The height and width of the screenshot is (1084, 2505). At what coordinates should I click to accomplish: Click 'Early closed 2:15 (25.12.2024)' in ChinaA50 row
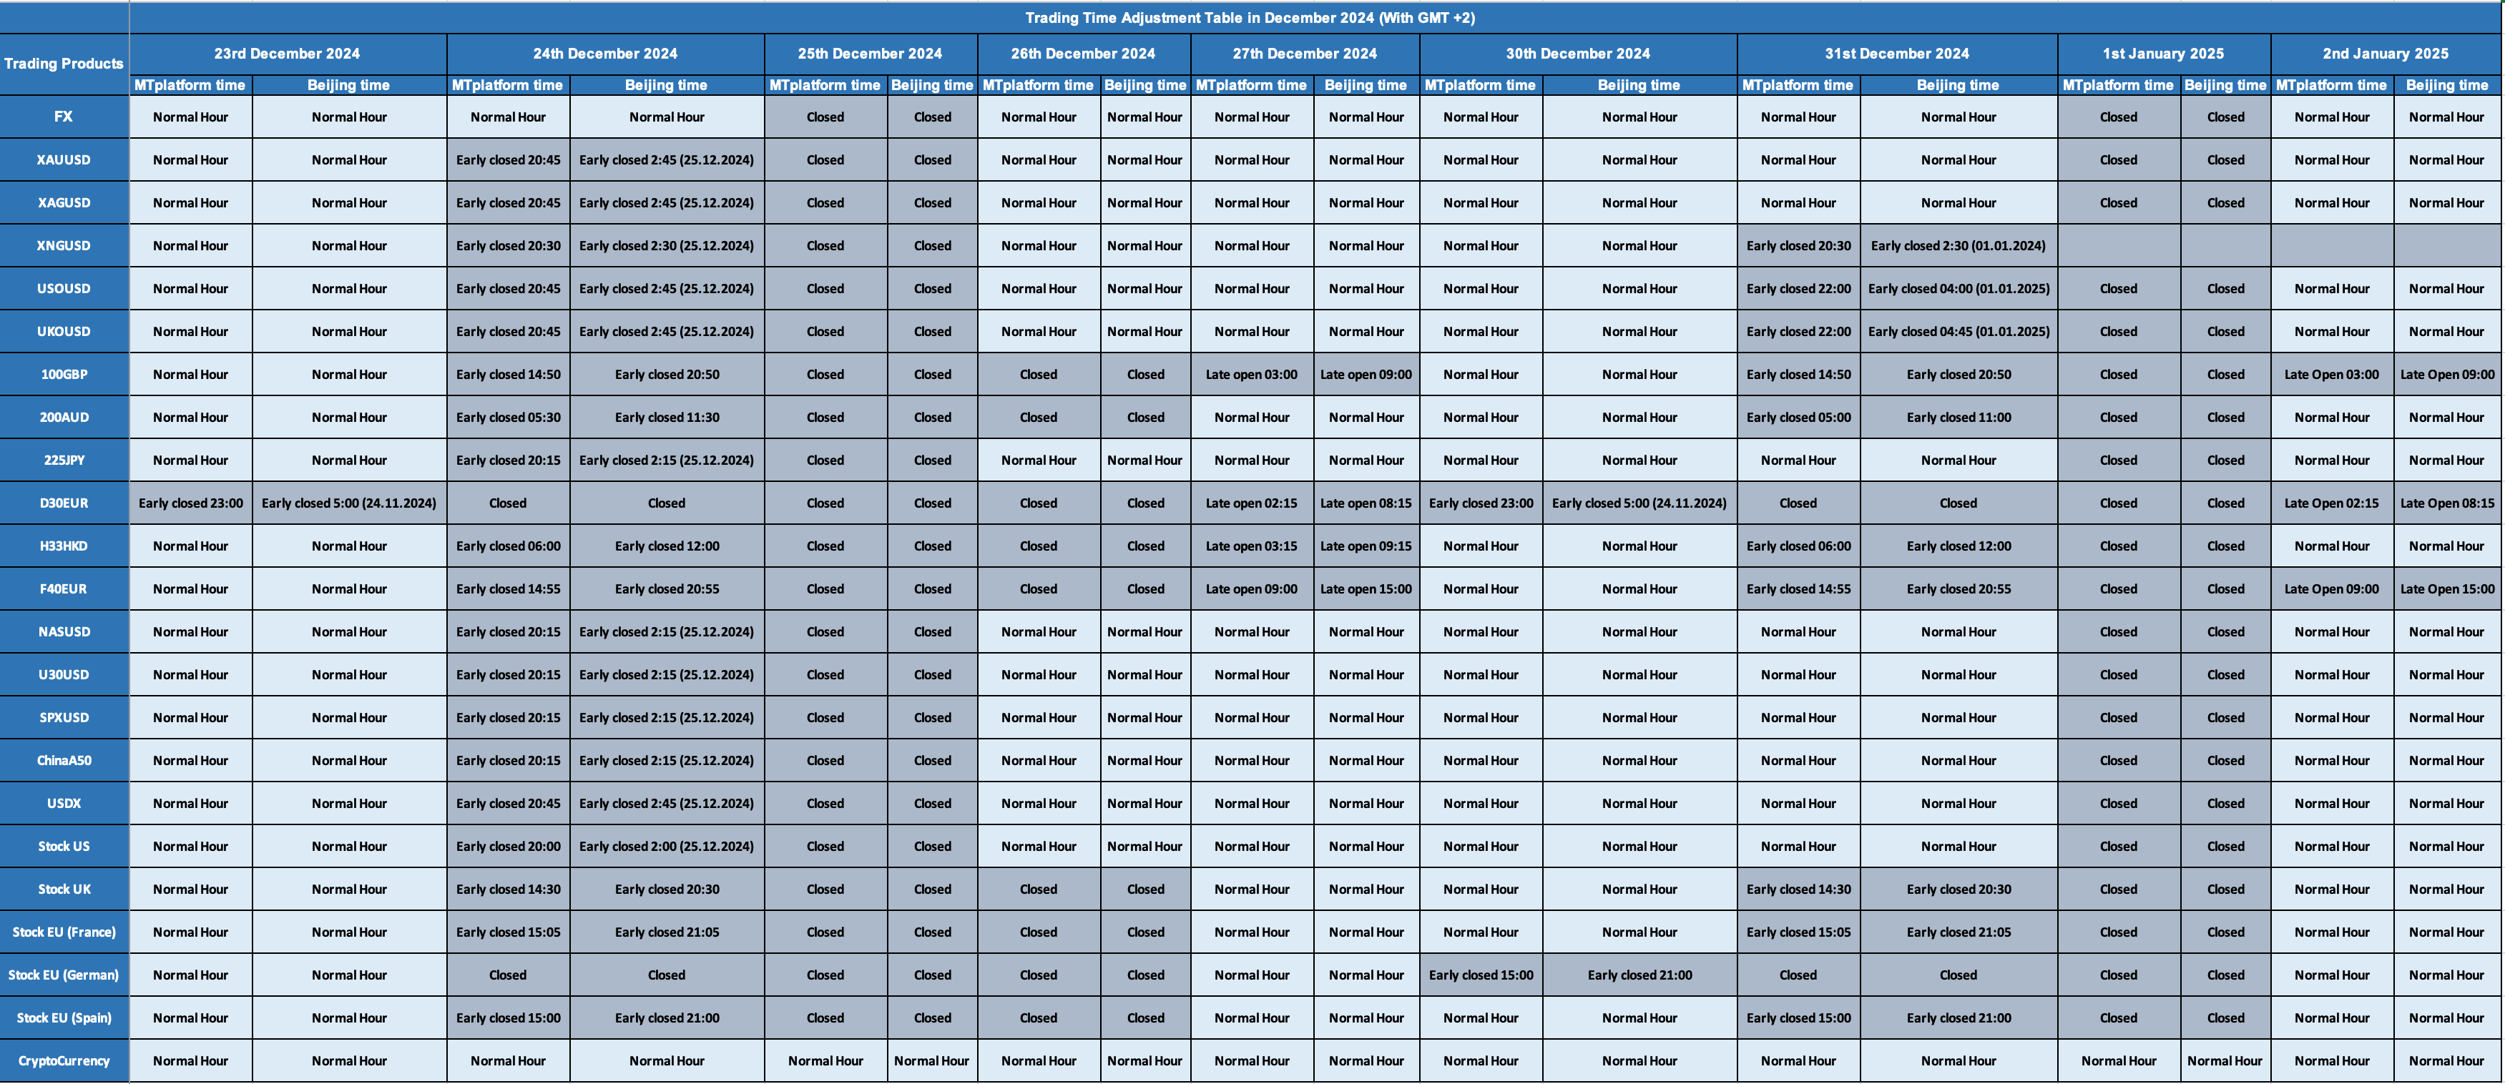(667, 760)
